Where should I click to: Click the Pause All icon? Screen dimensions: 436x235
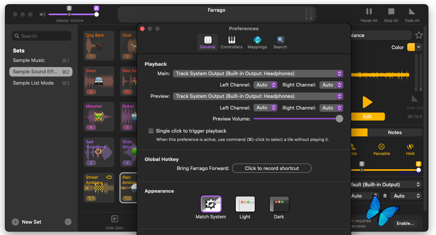pyautogui.click(x=369, y=11)
